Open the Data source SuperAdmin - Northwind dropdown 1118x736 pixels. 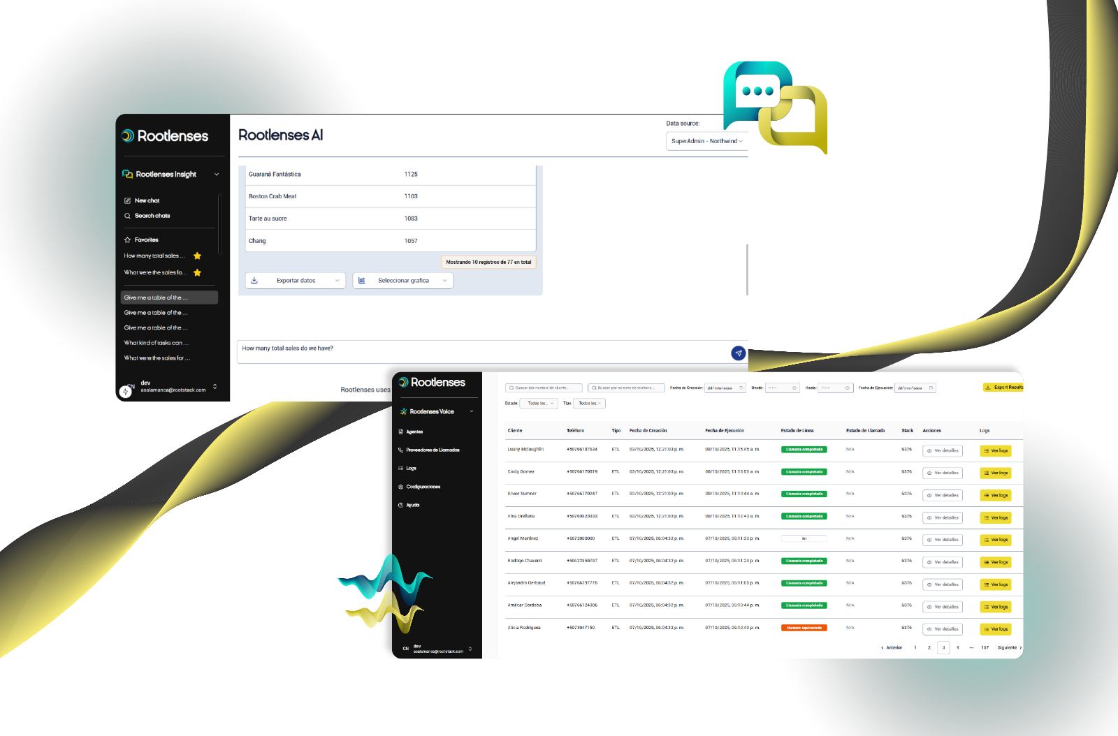pyautogui.click(x=706, y=141)
